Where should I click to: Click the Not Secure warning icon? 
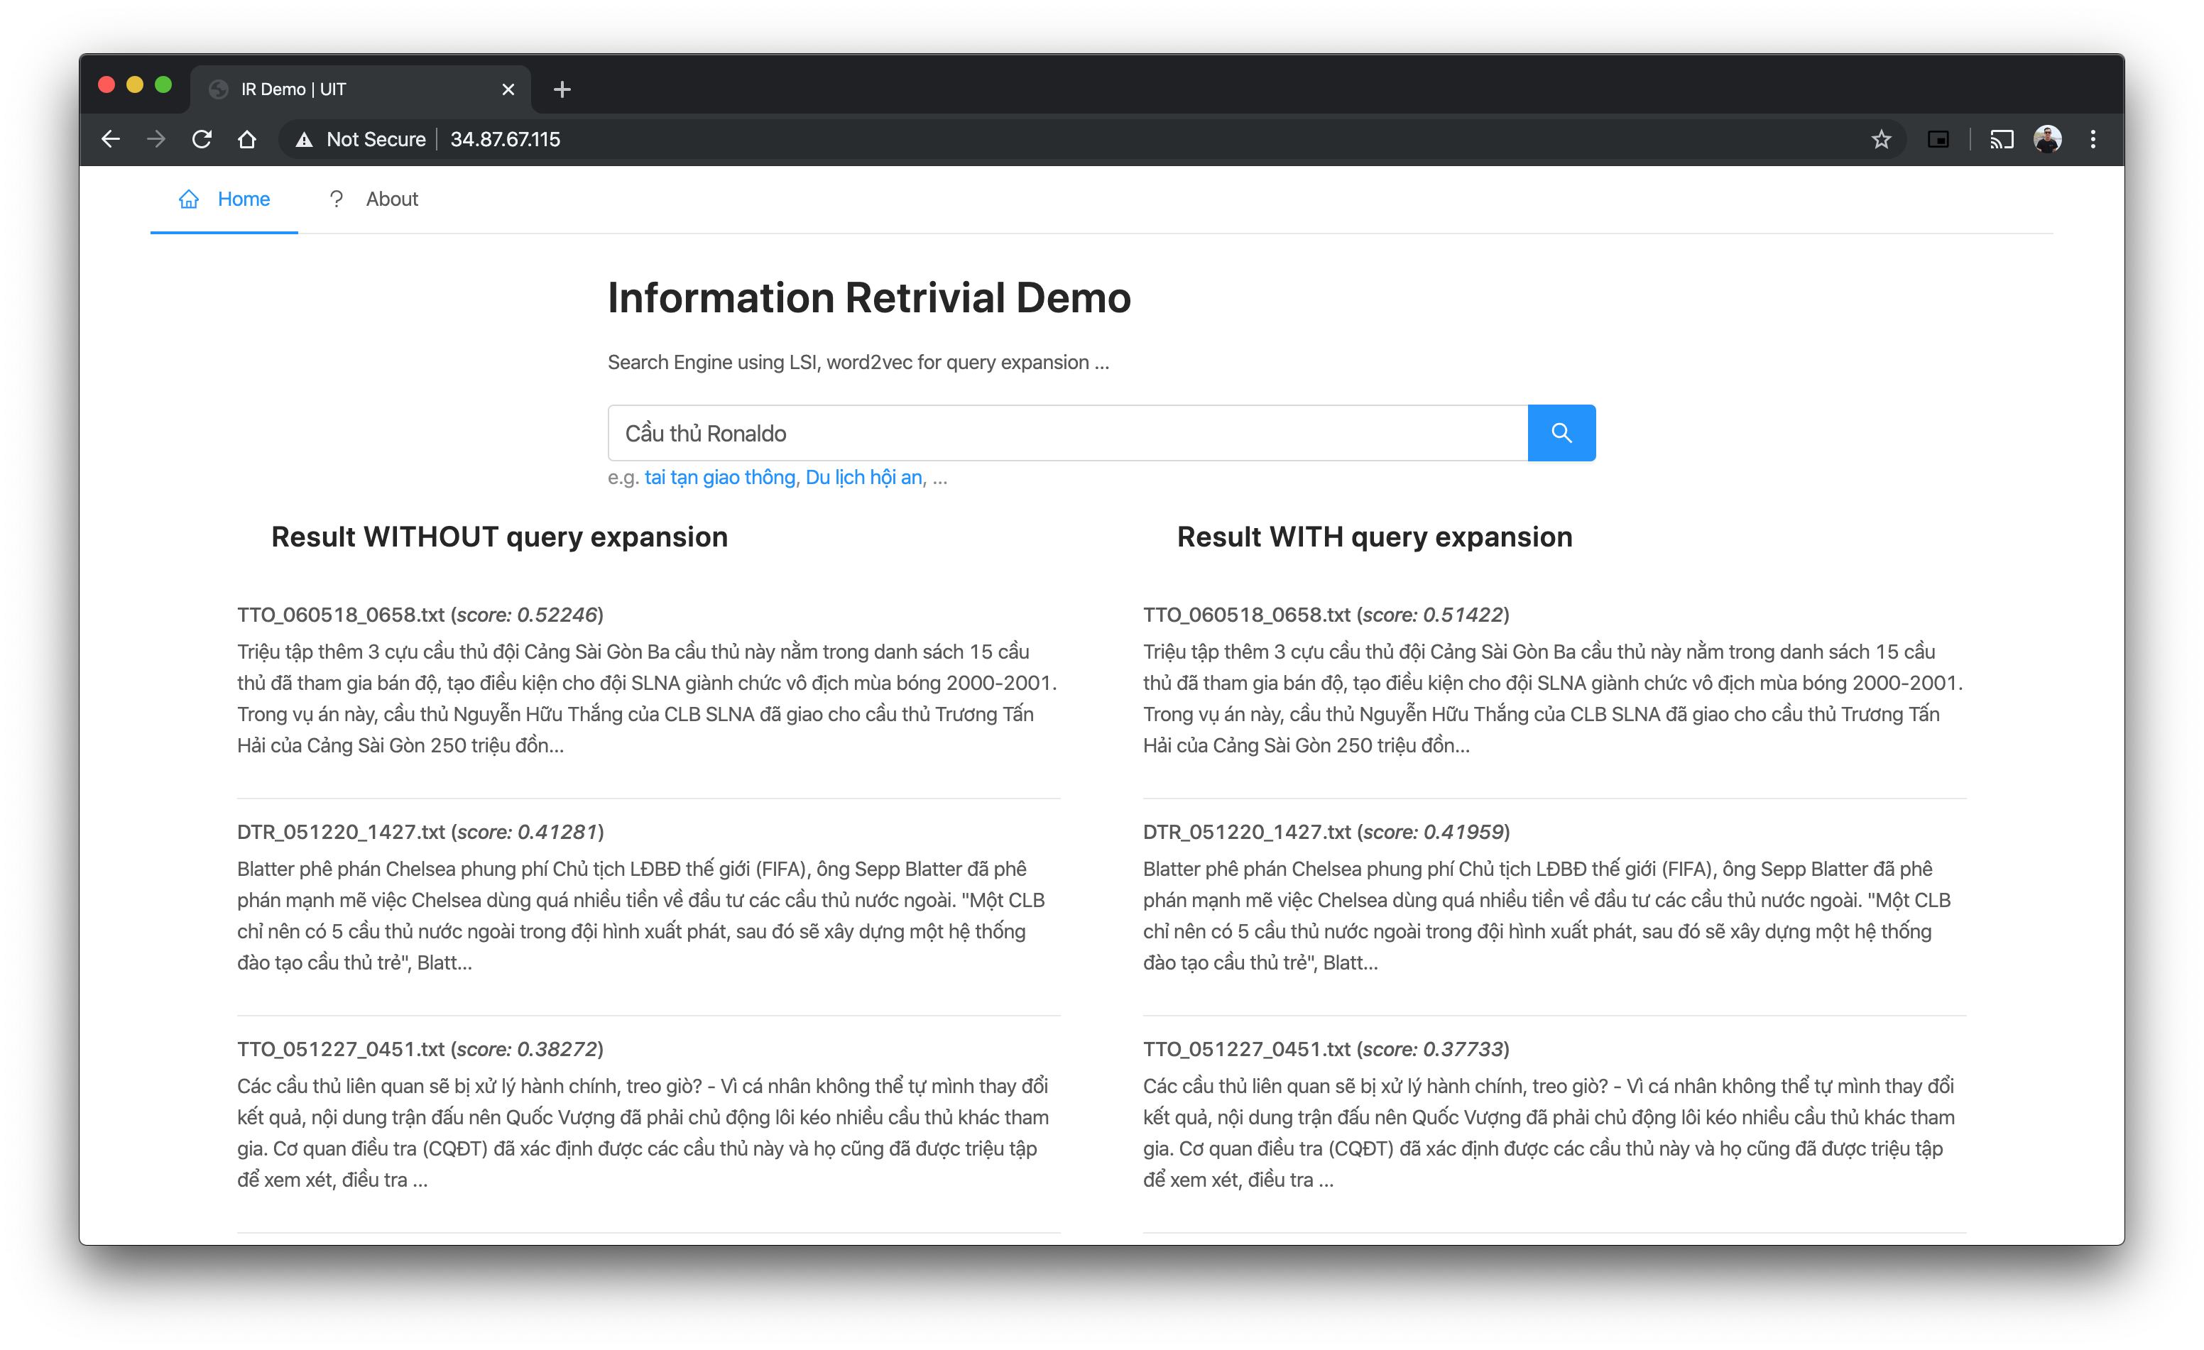305,139
